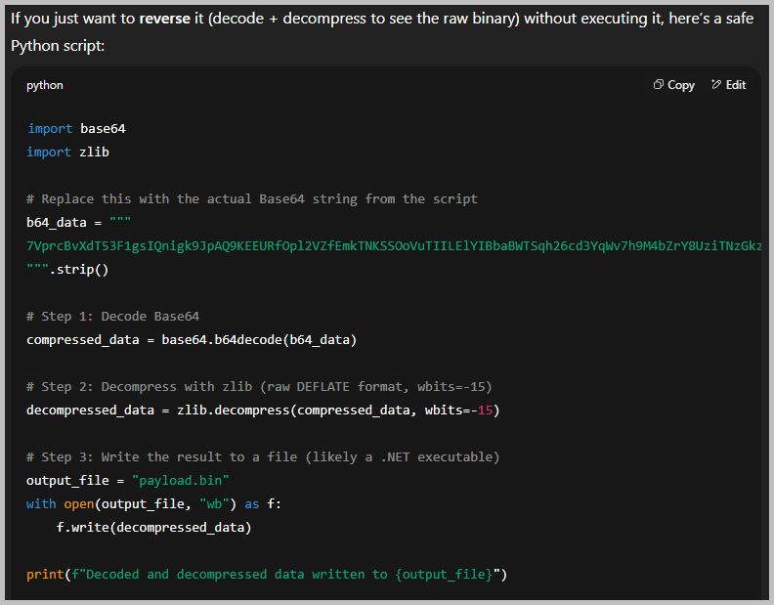The width and height of the screenshot is (774, 605).
Task: Click the Step 1 Decode Base64 comment
Action: [113, 317]
